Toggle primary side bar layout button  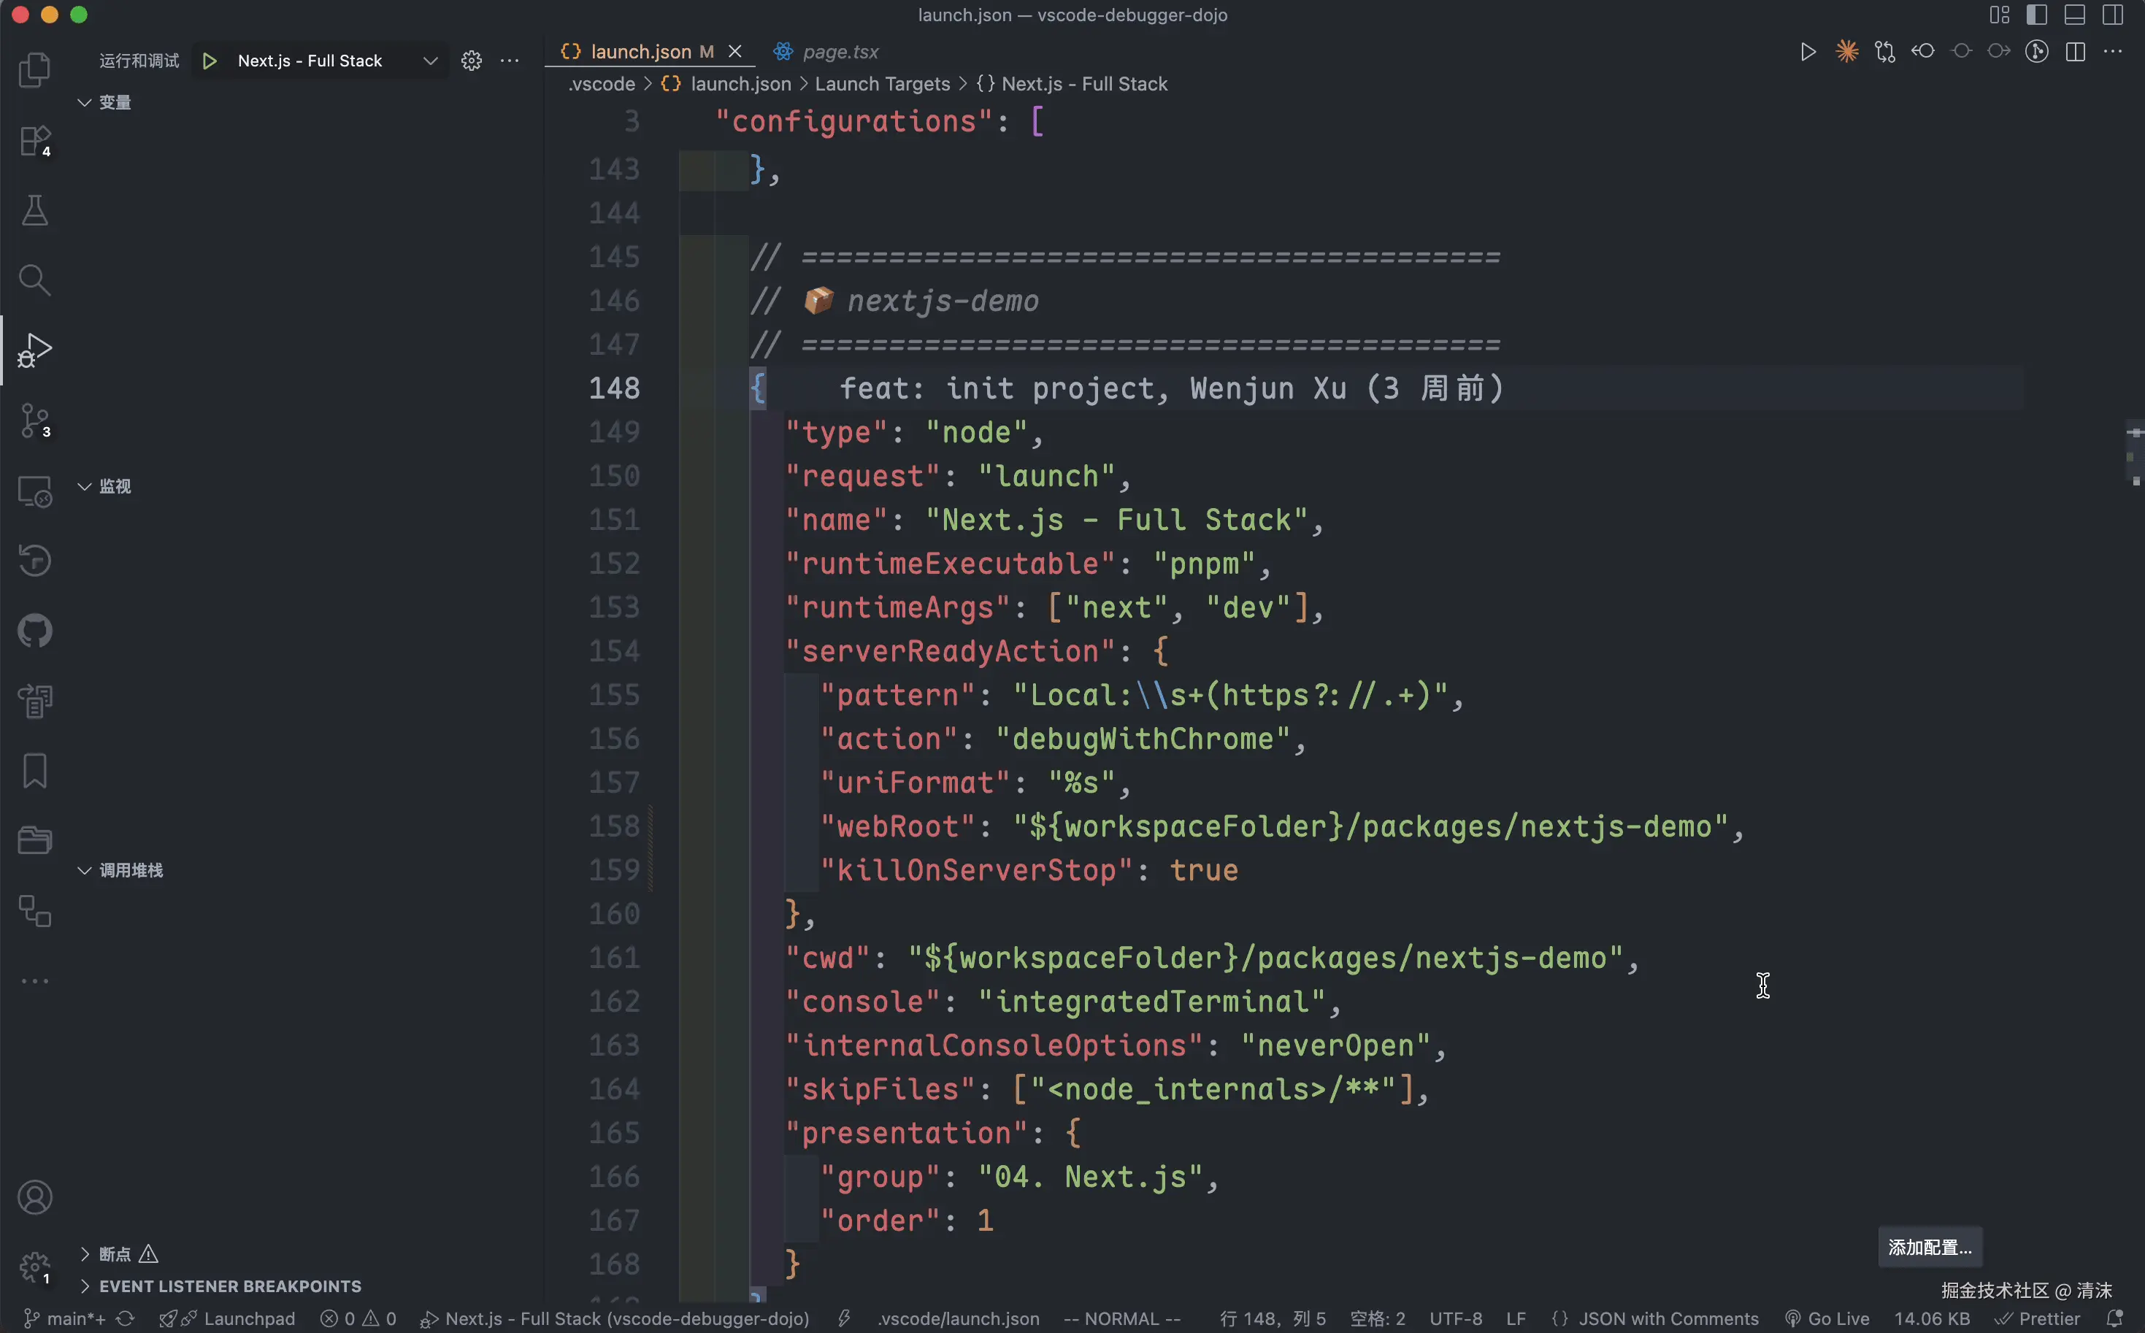pyautogui.click(x=2036, y=15)
